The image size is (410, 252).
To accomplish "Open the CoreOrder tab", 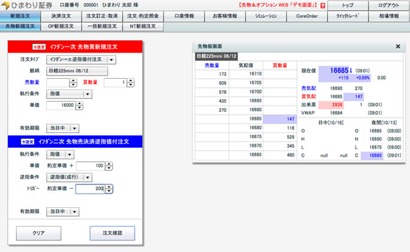I will pos(307,16).
